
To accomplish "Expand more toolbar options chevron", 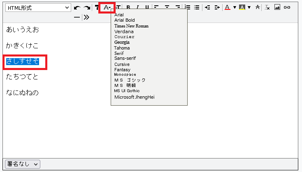I will [86, 17].
